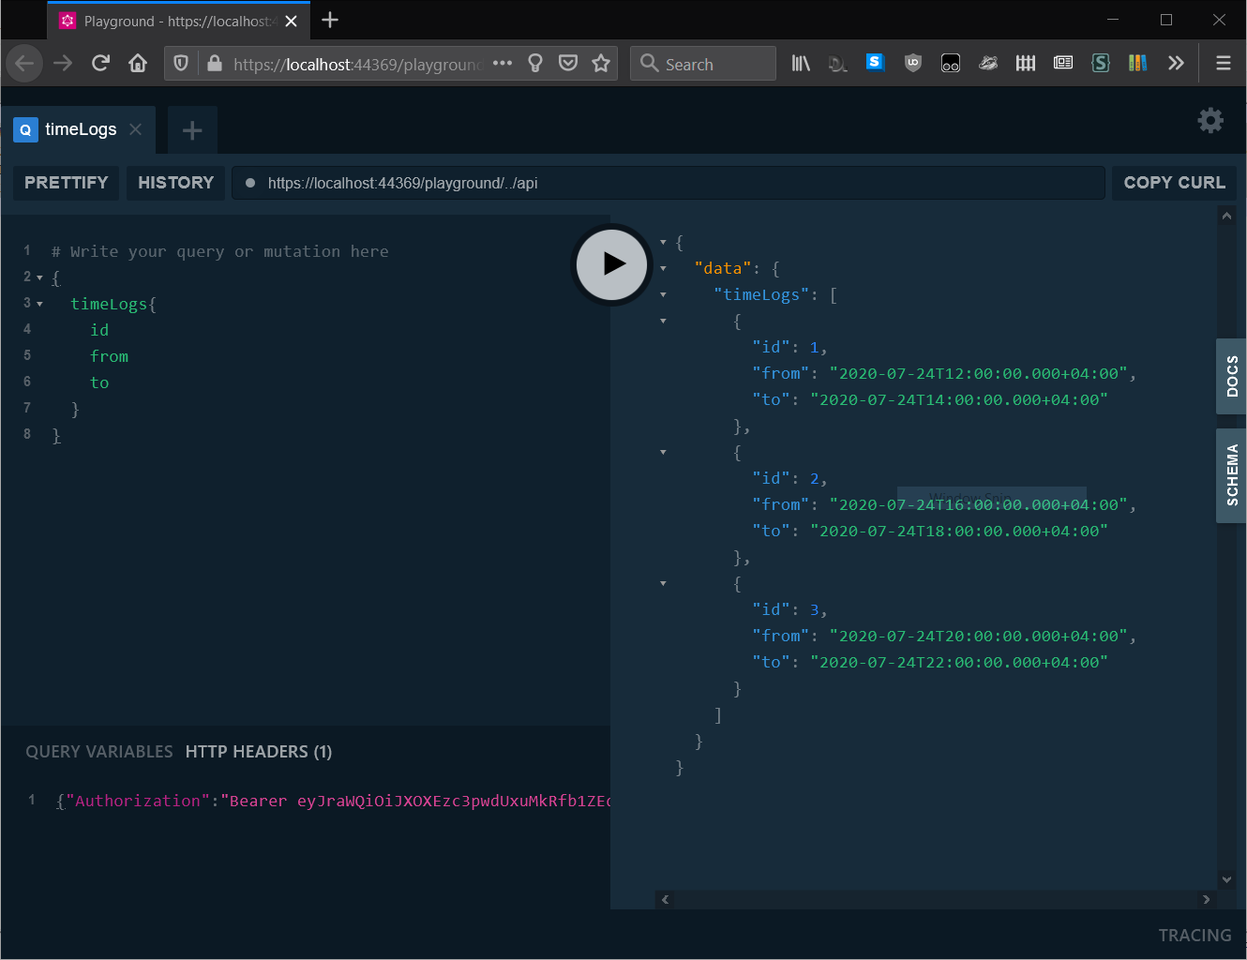
Task: Go to the browser home page icon
Action: tap(138, 63)
